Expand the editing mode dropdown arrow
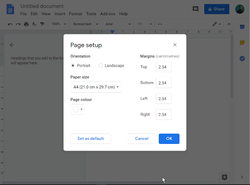The height and width of the screenshot is (185, 250). coord(220,24)
